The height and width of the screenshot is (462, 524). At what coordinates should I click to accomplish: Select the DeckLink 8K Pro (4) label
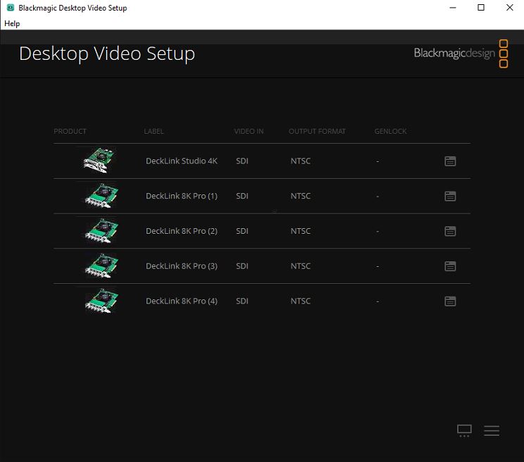(182, 301)
